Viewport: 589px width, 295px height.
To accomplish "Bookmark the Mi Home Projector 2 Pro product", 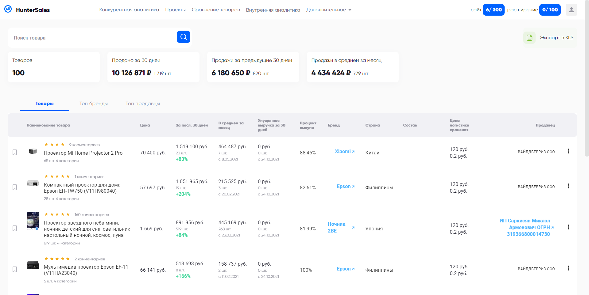I will tap(15, 152).
